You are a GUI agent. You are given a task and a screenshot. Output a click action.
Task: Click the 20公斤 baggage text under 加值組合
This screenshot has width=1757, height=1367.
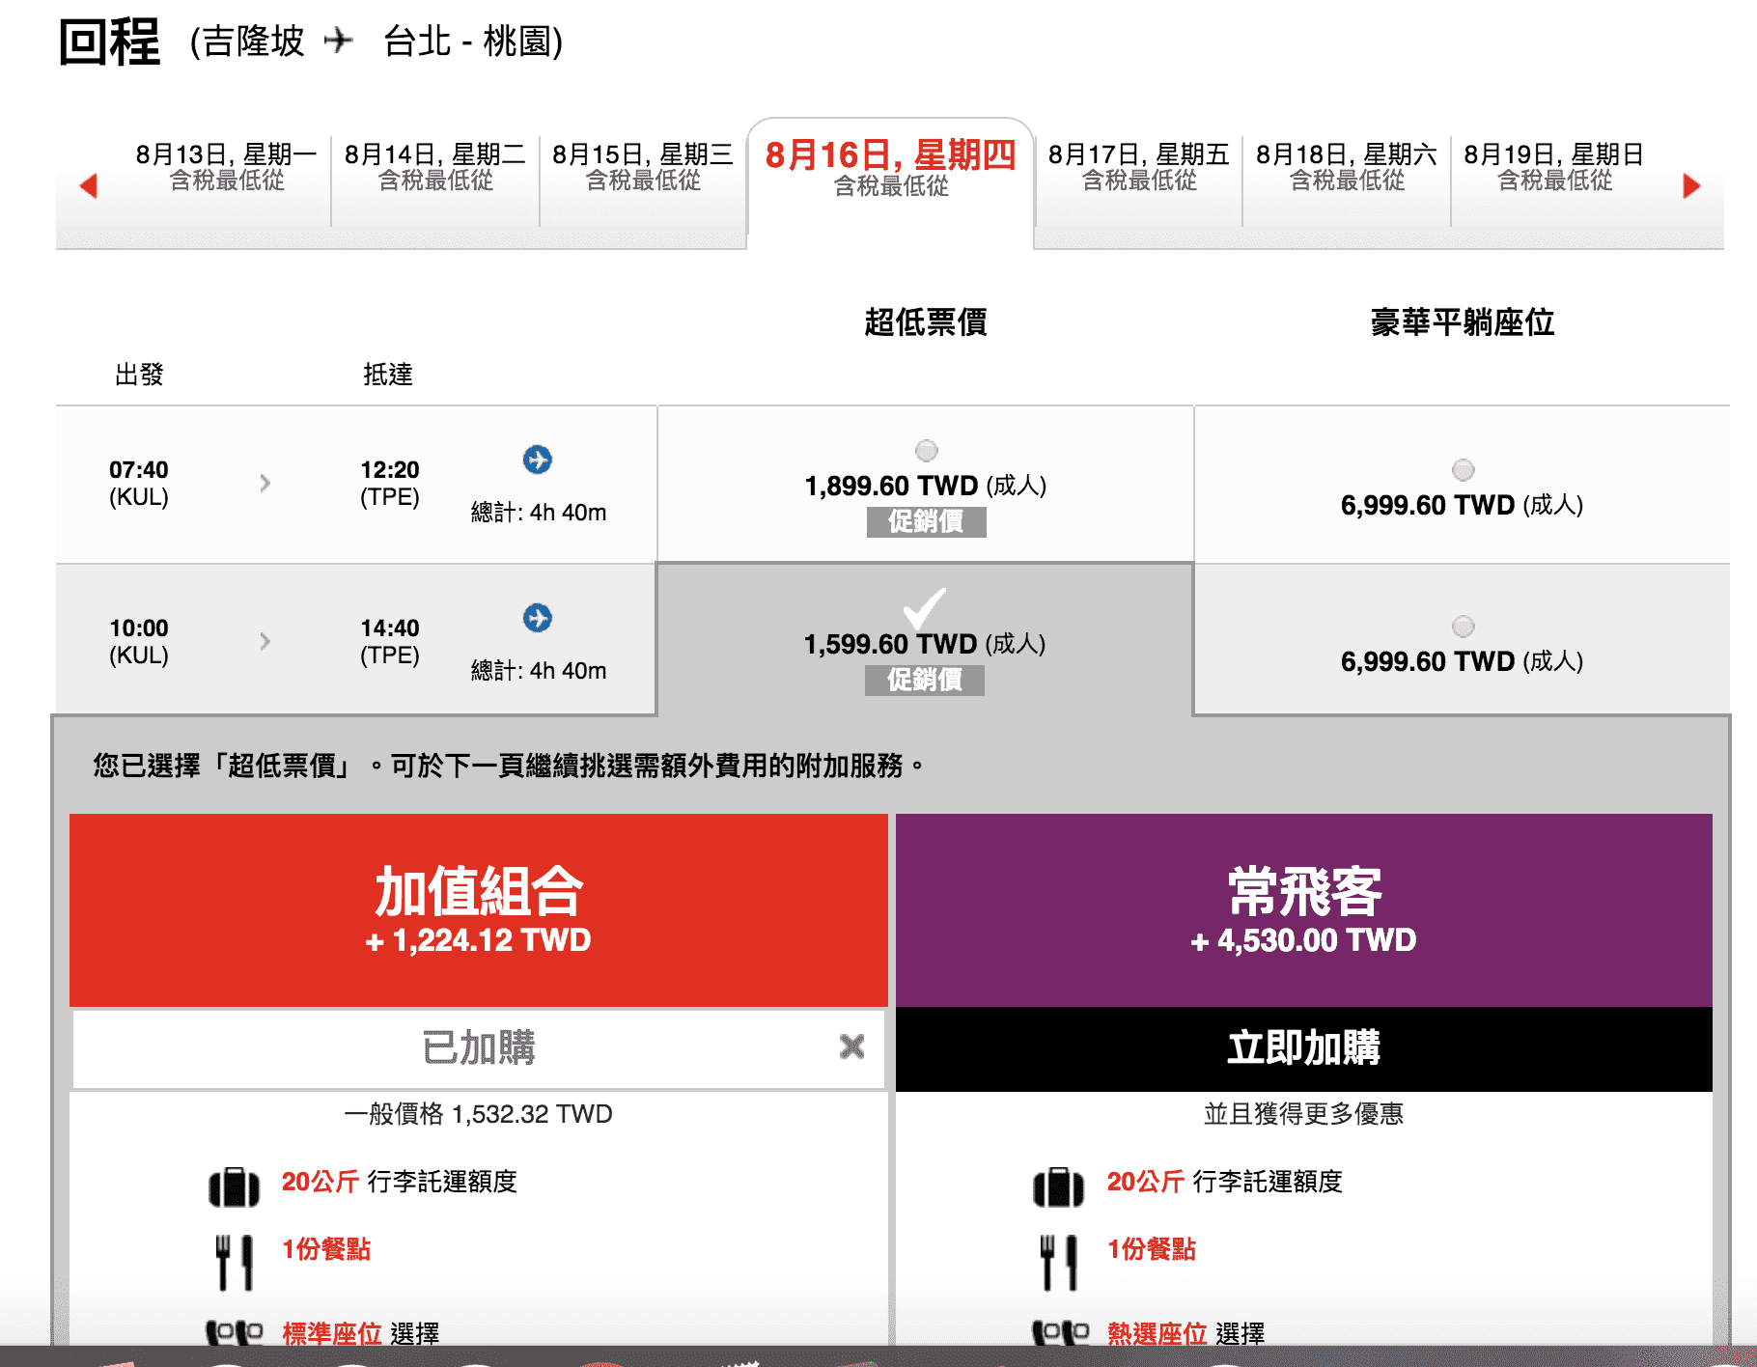321,1182
